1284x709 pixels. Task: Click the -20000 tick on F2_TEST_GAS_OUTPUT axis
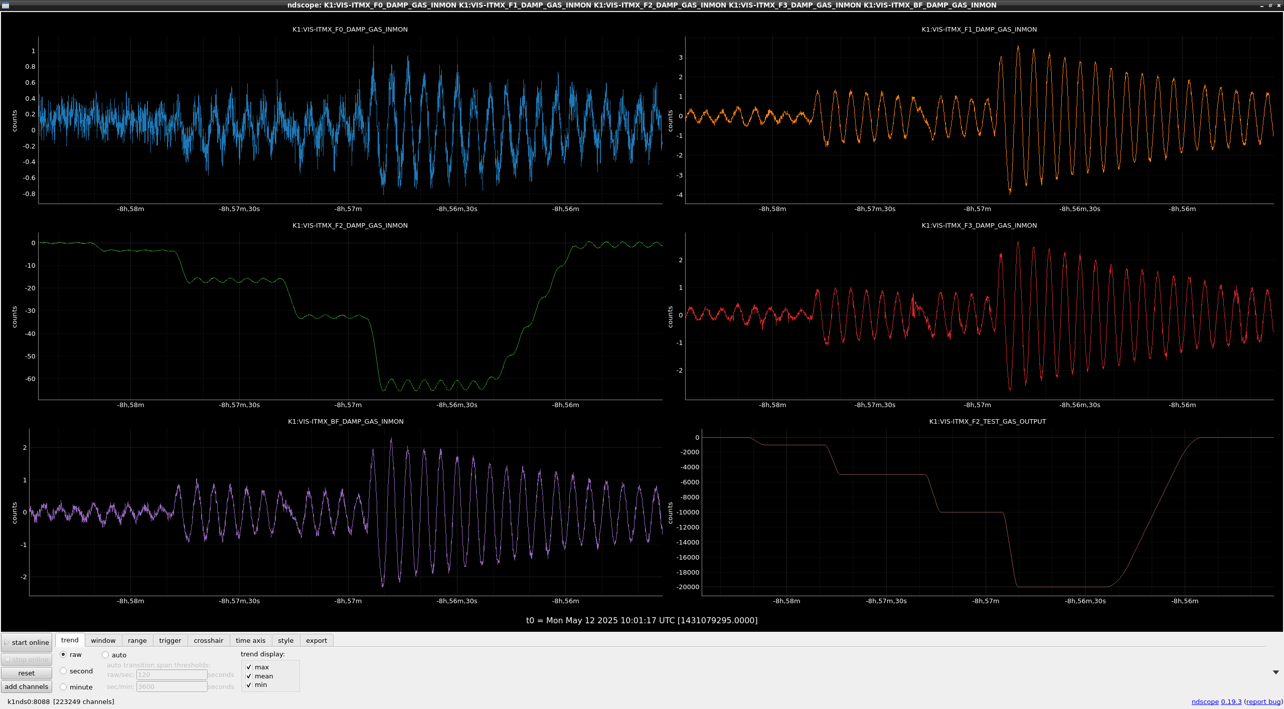[x=688, y=587]
